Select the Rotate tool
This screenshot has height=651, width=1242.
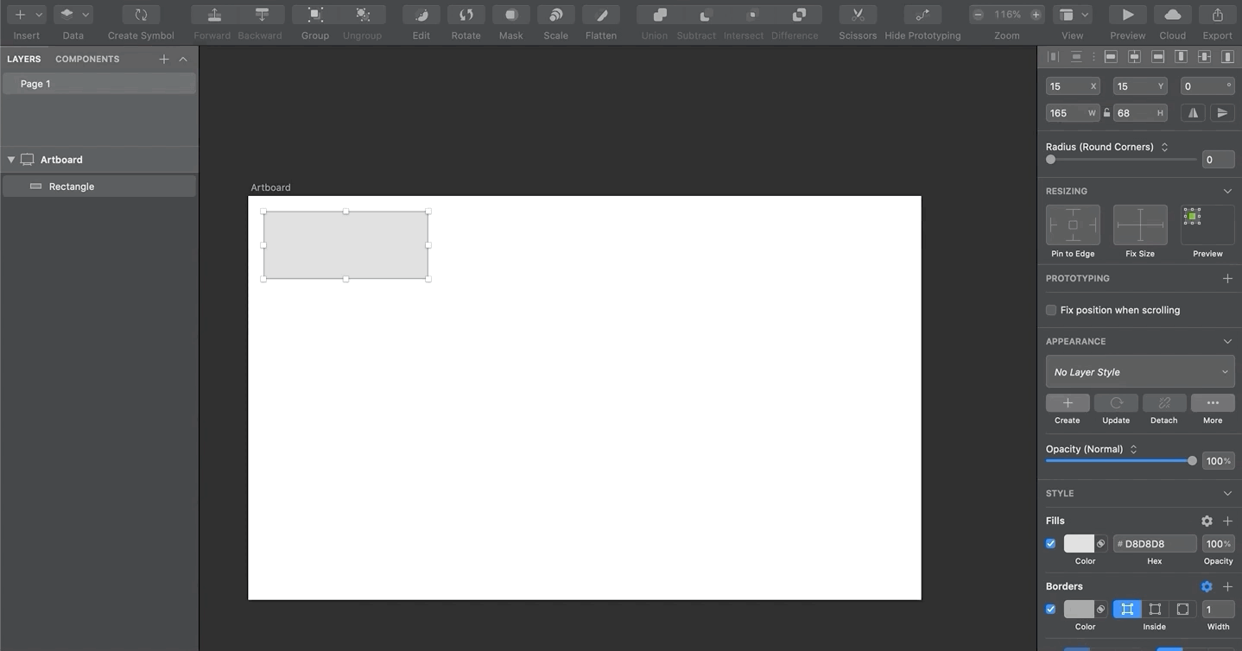[x=466, y=15]
